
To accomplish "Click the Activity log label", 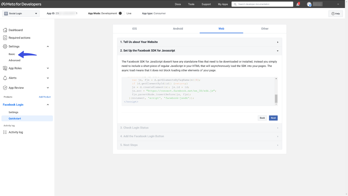I will pos(16,132).
